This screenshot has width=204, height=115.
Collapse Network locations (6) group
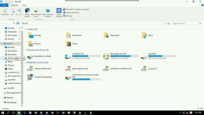tap(25, 63)
